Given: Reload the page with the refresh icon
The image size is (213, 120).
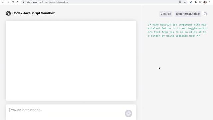Looking at the screenshot, I should pos(13,2).
